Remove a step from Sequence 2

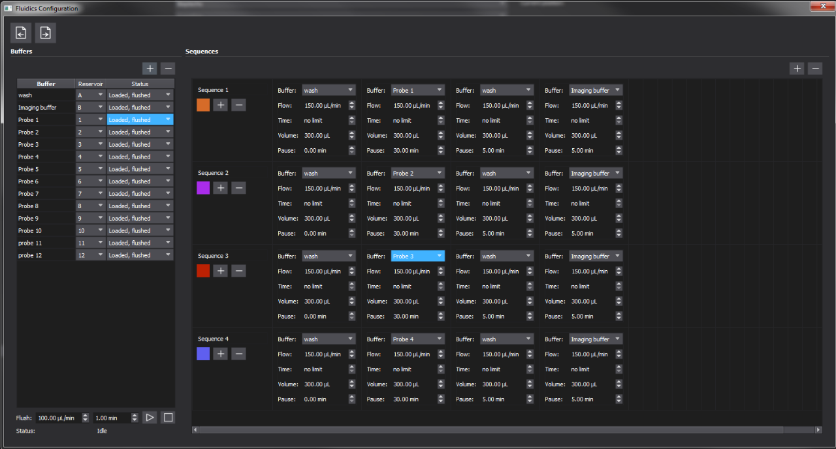[x=238, y=188]
